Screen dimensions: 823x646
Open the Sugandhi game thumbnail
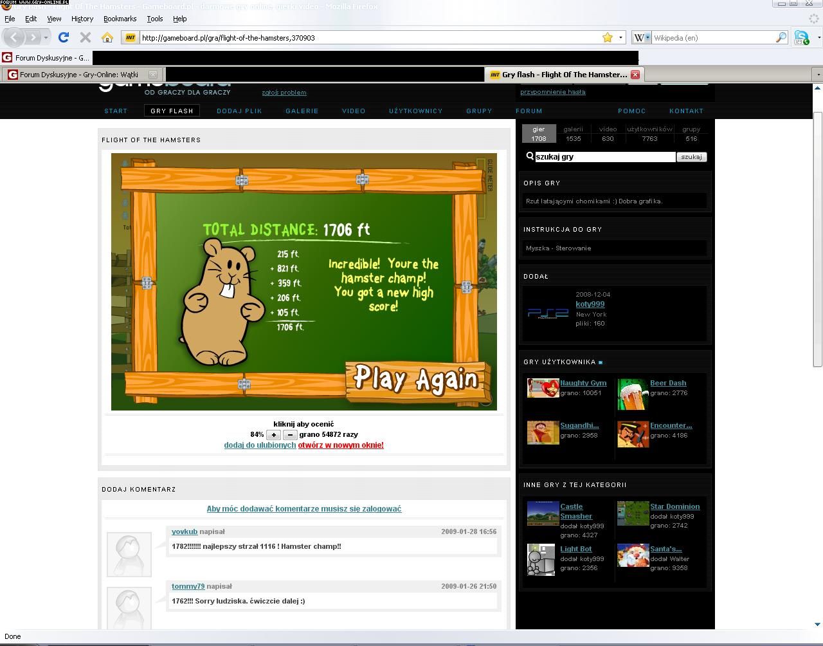(x=543, y=432)
